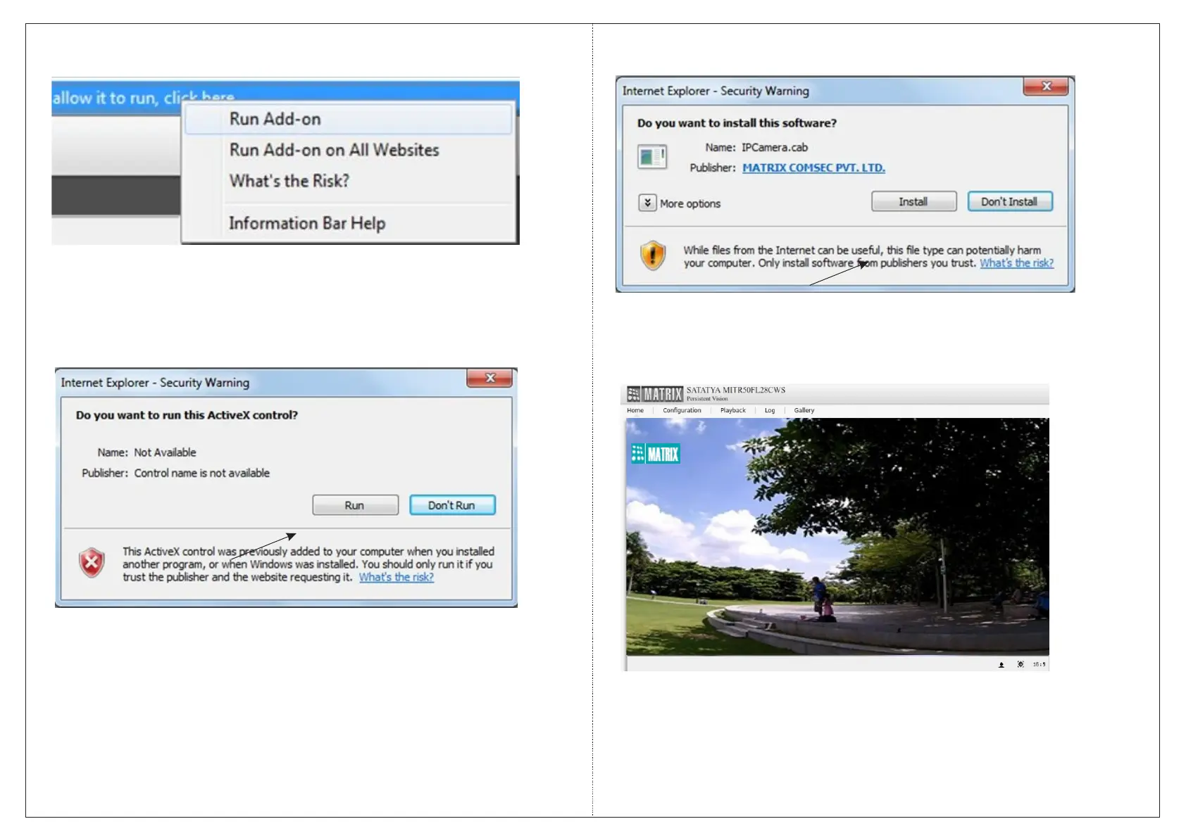Open What's the Risk? menu entry
The image size is (1186, 838).
pos(289,181)
